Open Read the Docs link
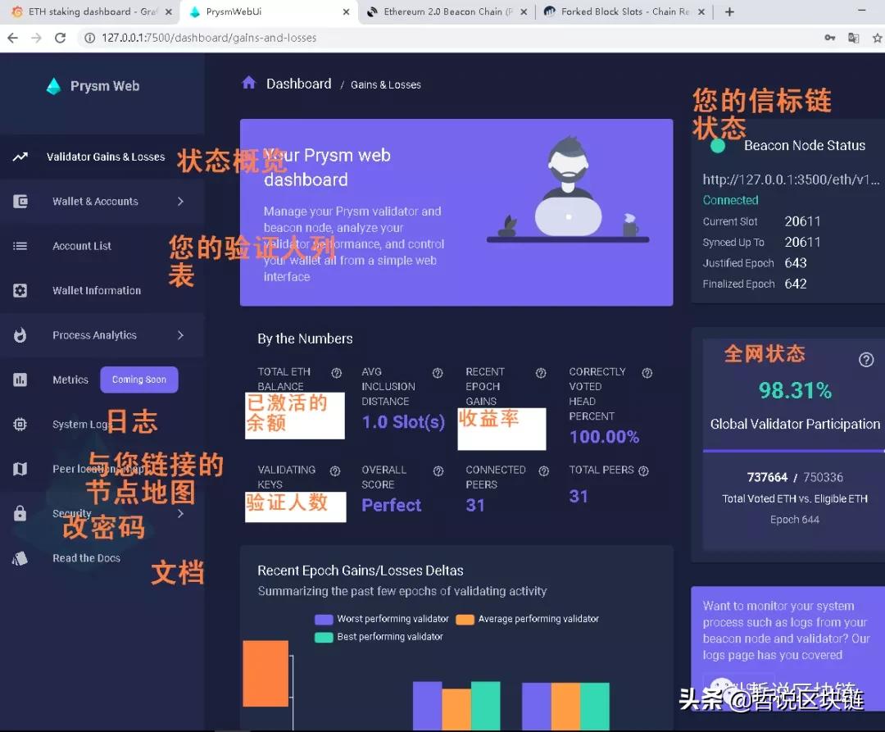The height and width of the screenshot is (732, 885). (102, 558)
